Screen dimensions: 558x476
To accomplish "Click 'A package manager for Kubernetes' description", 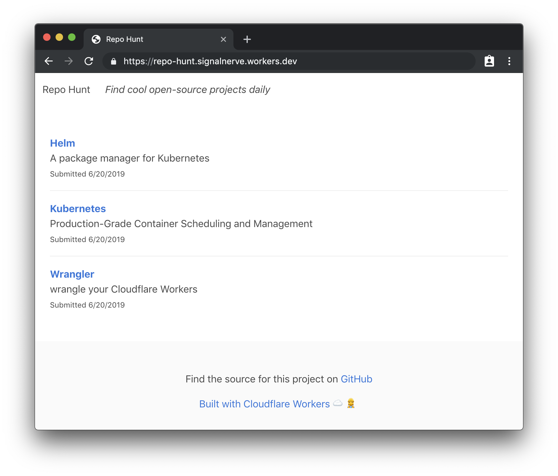I will click(130, 158).
